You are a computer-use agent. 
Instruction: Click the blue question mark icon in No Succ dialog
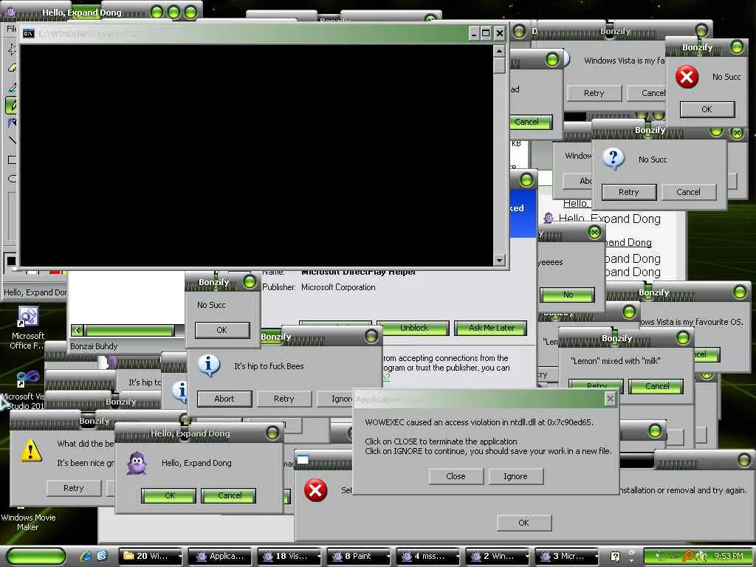point(614,159)
